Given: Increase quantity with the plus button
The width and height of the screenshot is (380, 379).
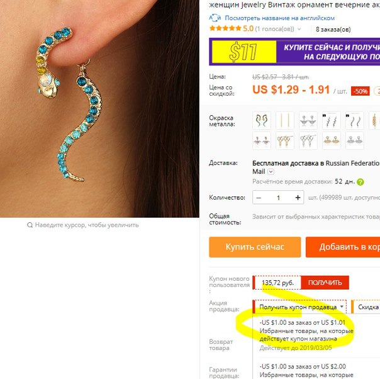Looking at the screenshot, I should (298, 198).
